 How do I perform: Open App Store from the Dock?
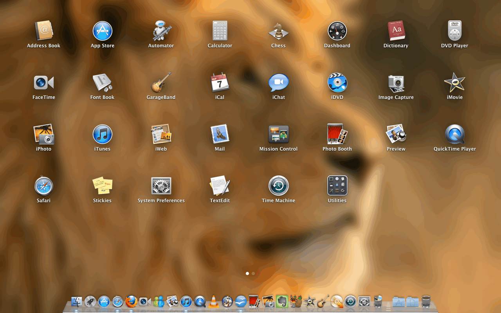tap(104, 302)
